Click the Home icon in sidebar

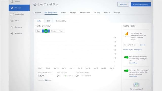click(x=12, y=2)
